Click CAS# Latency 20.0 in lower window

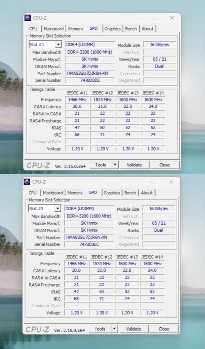click(76, 270)
